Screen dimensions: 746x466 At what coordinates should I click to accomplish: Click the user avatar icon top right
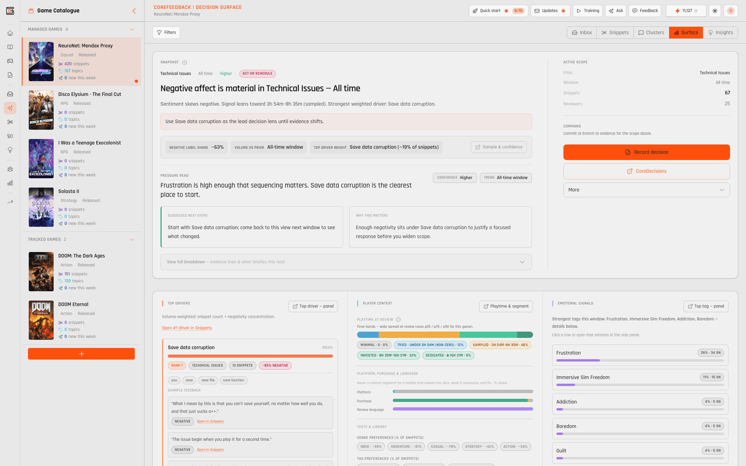[730, 11]
